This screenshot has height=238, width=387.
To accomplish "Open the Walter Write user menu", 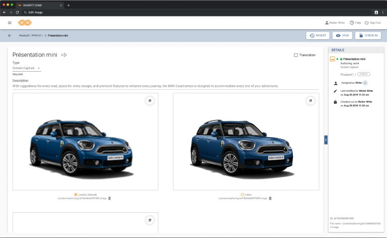I will [x=335, y=23].
